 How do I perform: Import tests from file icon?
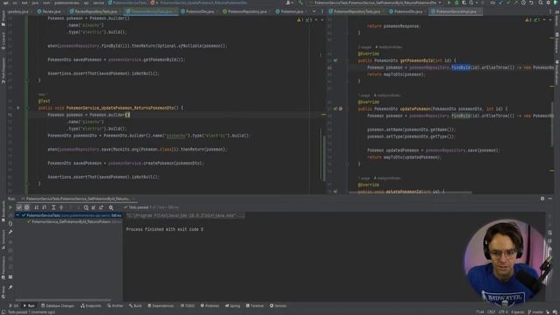94,207
